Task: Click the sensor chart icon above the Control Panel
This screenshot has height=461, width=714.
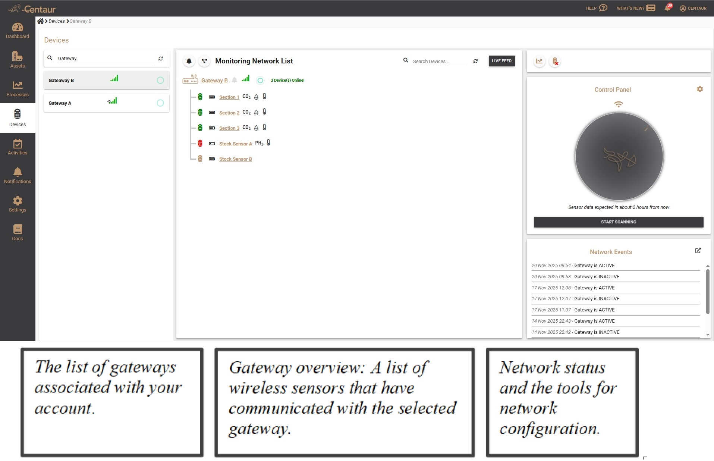Action: 540,61
